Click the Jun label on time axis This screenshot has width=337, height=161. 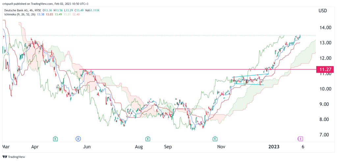(x=87, y=147)
